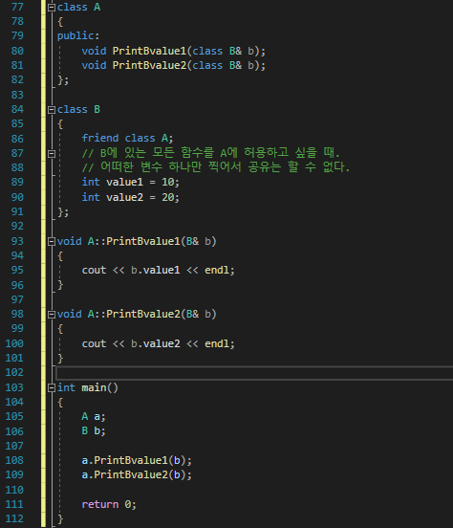The width and height of the screenshot is (453, 528).
Task: Click line number 84 in the gutter
Action: [17, 109]
